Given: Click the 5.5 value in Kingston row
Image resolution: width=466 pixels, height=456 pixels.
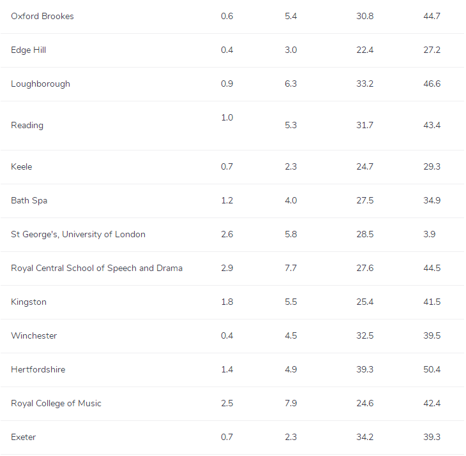Looking at the screenshot, I should 290,302.
